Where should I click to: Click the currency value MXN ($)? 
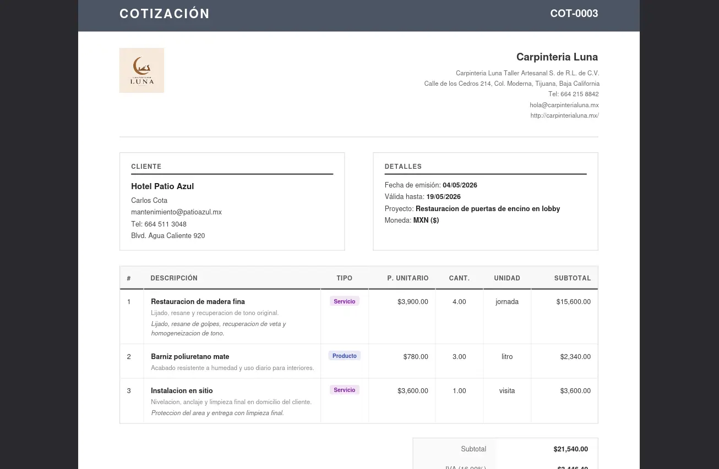[x=426, y=220]
